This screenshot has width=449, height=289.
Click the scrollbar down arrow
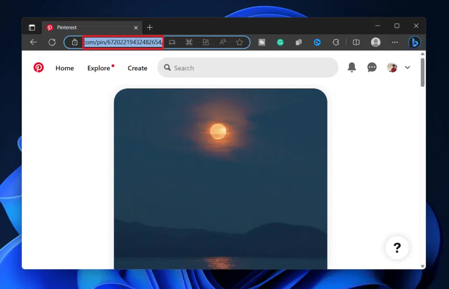[x=423, y=266]
